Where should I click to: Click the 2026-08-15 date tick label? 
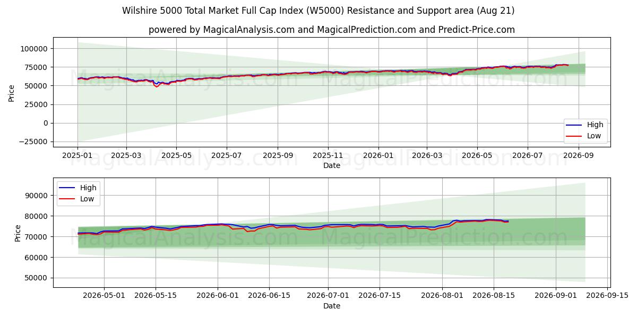click(x=494, y=296)
